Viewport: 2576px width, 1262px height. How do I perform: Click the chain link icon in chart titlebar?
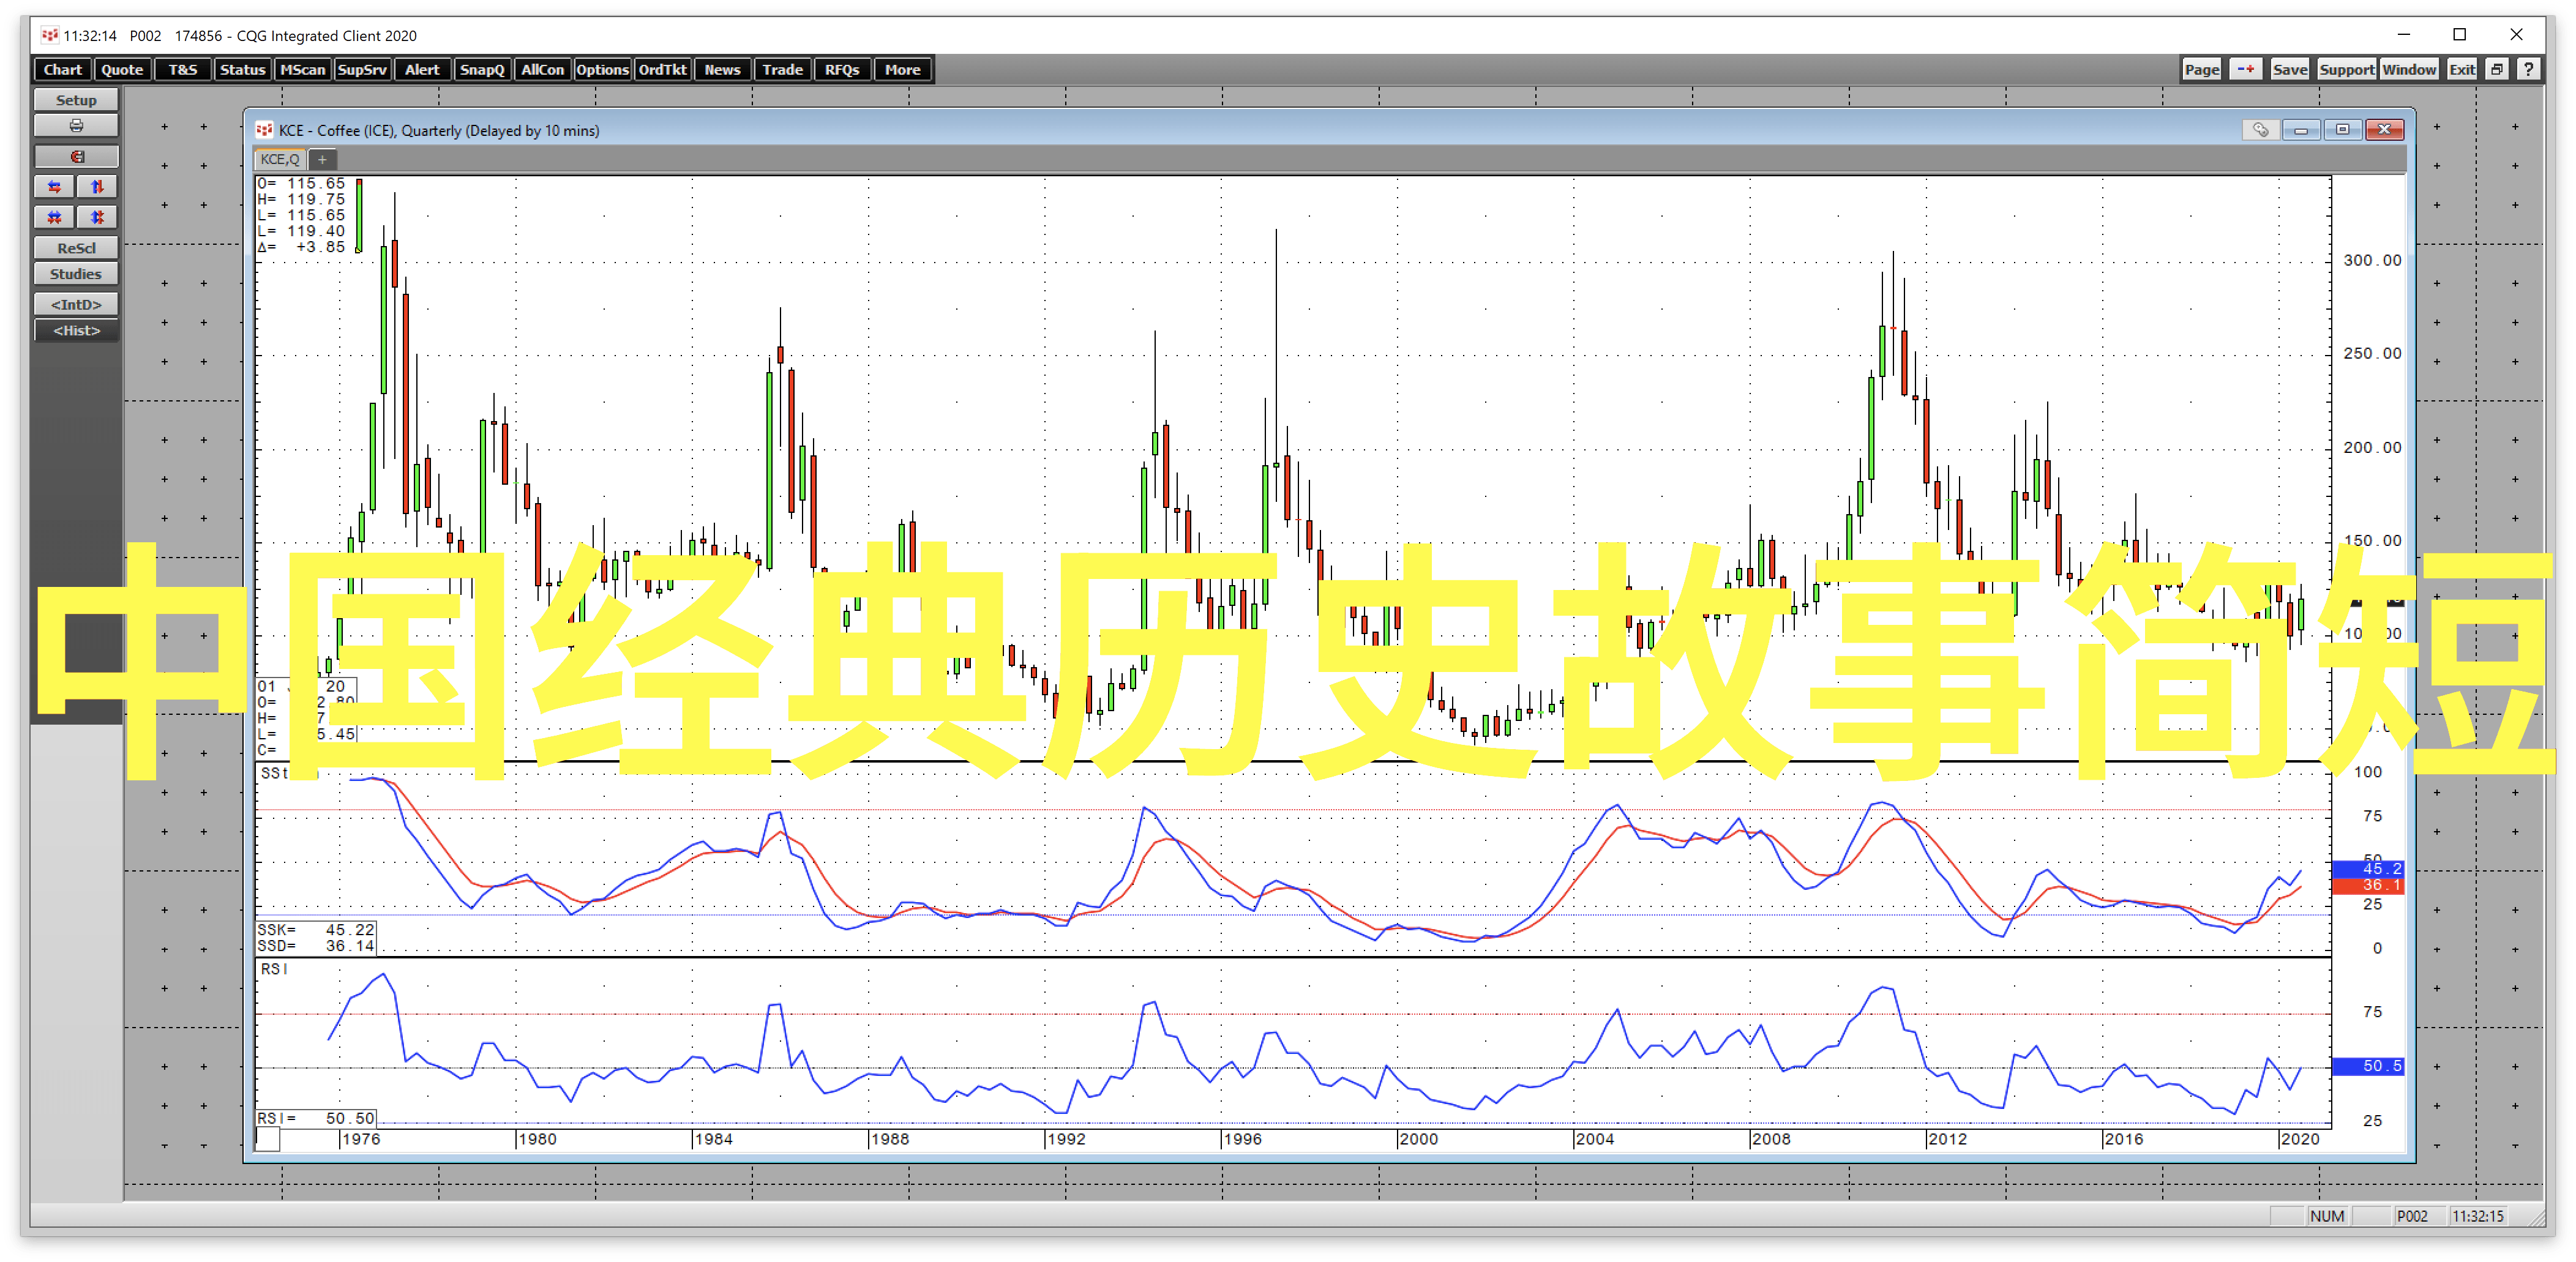click(2261, 130)
